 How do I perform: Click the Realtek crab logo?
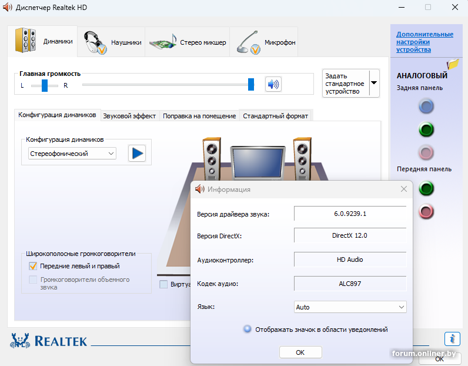click(x=20, y=341)
